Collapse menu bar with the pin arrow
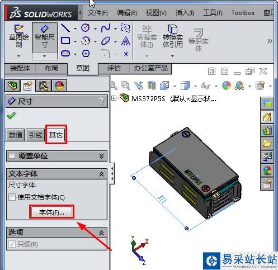Screen dimensions: 278x270 80,13
